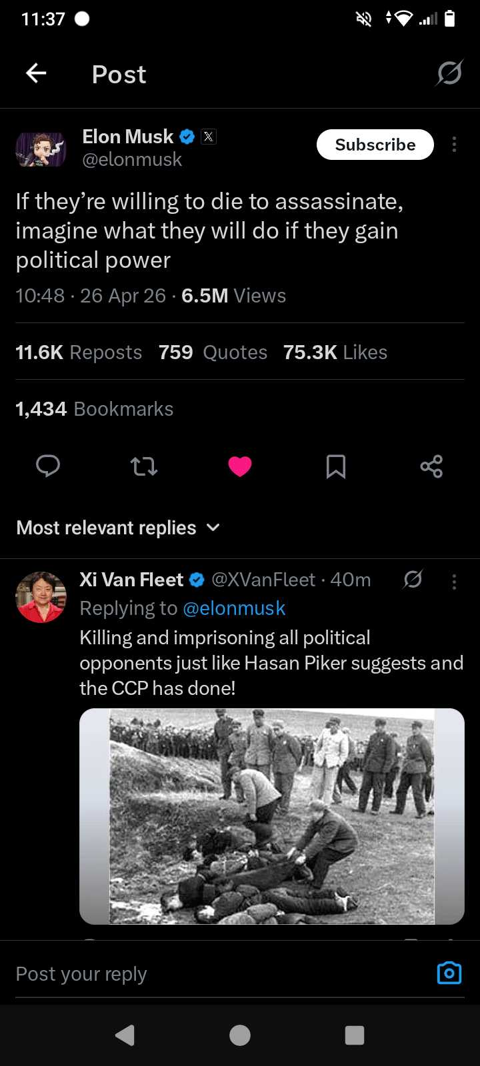Open the @elonmusk mention link
Image resolution: width=480 pixels, height=1066 pixels.
233,608
